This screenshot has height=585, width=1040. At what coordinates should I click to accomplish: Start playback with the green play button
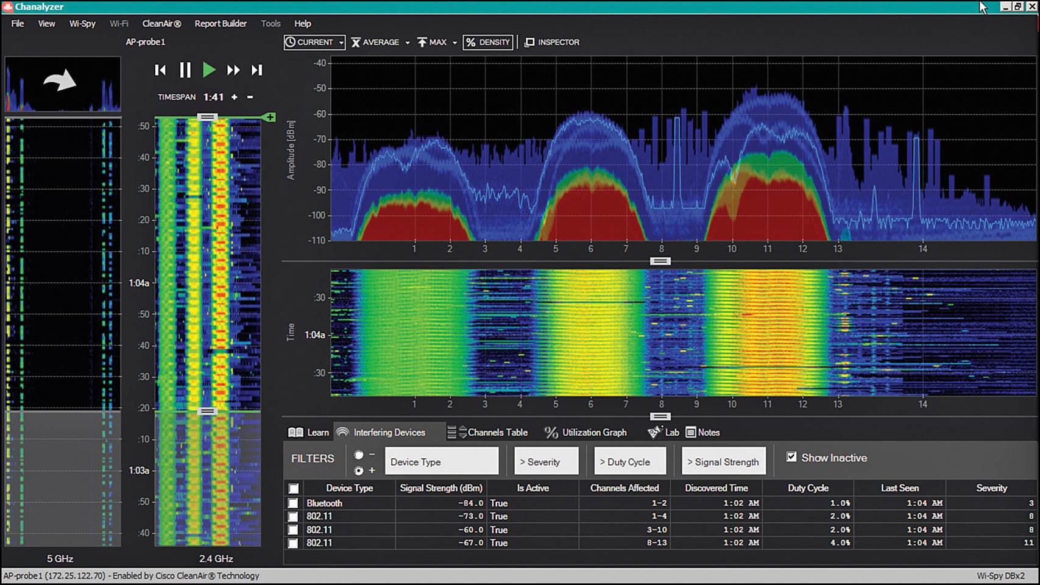[209, 70]
